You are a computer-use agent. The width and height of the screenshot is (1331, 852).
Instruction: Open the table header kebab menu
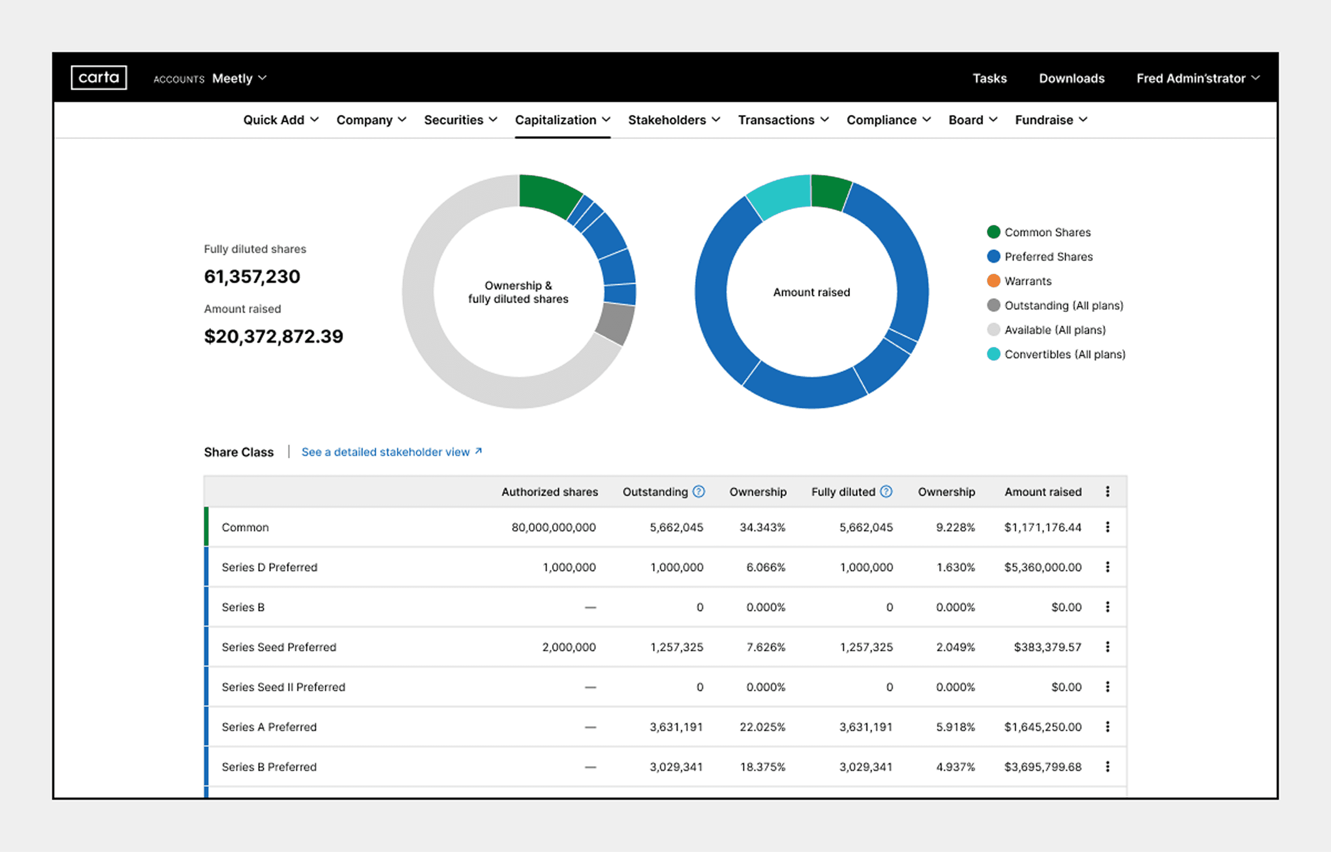coord(1108,491)
